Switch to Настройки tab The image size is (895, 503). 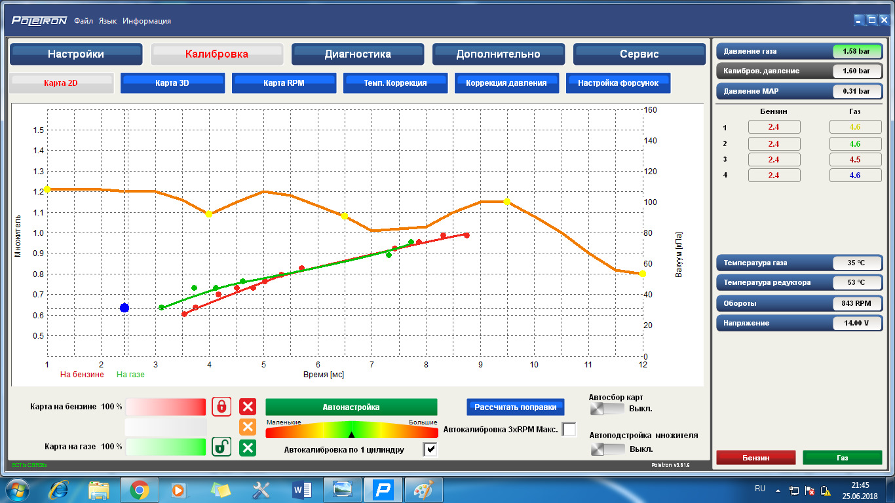tap(76, 54)
